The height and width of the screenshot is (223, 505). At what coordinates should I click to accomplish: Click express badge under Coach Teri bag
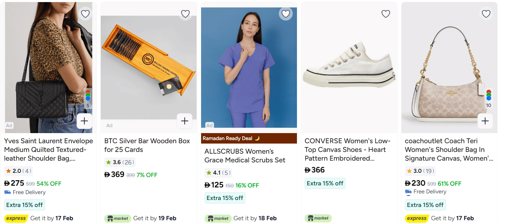coord(416,218)
